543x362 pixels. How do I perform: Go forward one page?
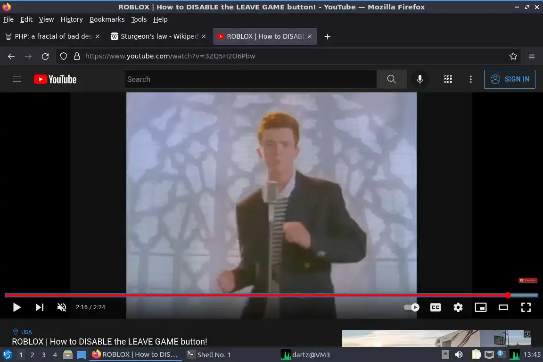point(28,56)
